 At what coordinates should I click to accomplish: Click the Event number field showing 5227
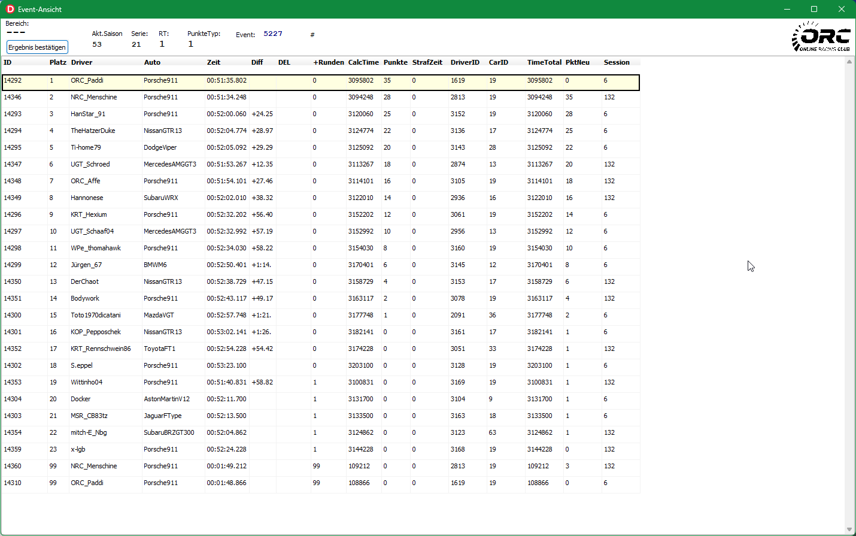273,34
